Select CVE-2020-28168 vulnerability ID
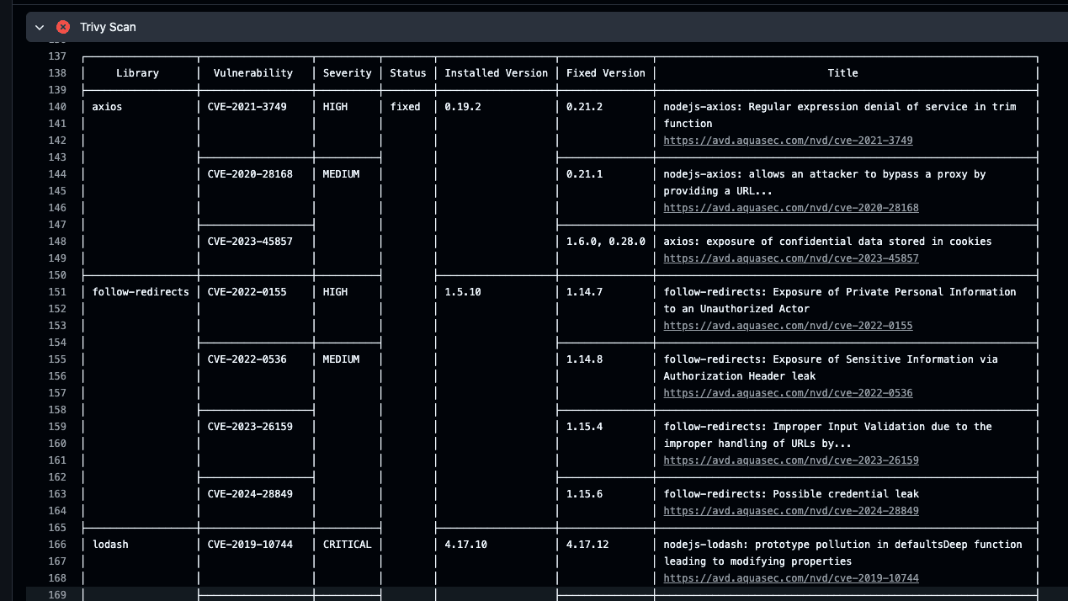This screenshot has height=601, width=1068. [x=250, y=174]
